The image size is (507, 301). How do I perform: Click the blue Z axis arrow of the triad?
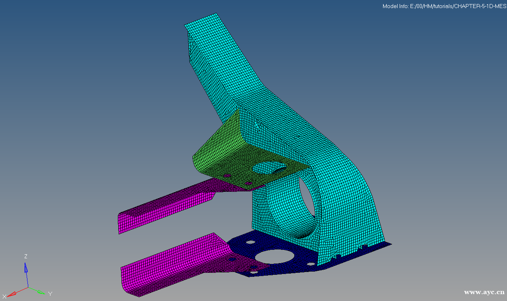[25, 268]
